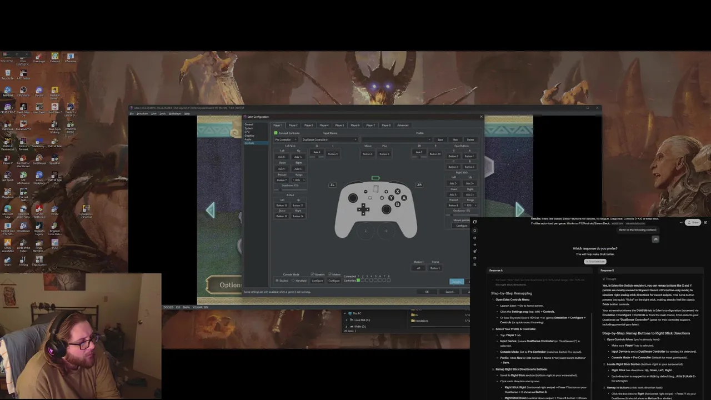
Task: Launch OpenShot Video Editor shortcut
Action: point(23,211)
